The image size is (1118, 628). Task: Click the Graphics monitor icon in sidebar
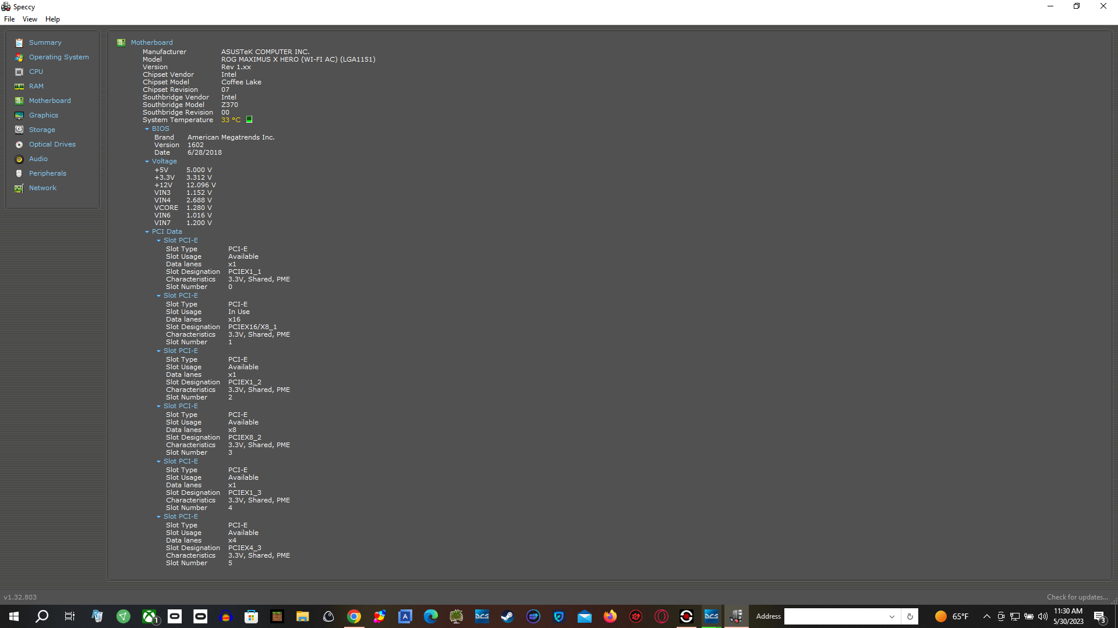tap(19, 116)
